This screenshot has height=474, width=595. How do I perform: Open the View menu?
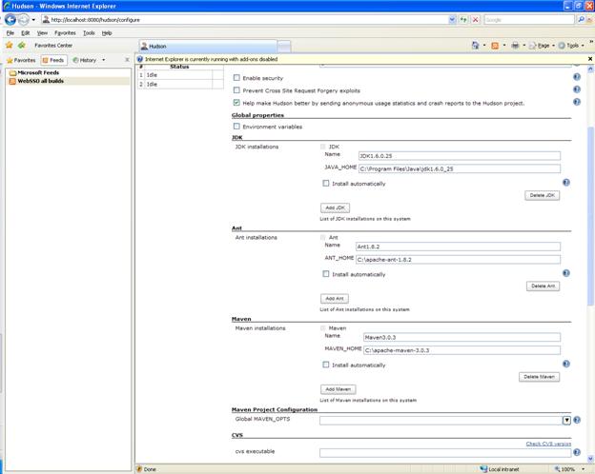point(42,33)
